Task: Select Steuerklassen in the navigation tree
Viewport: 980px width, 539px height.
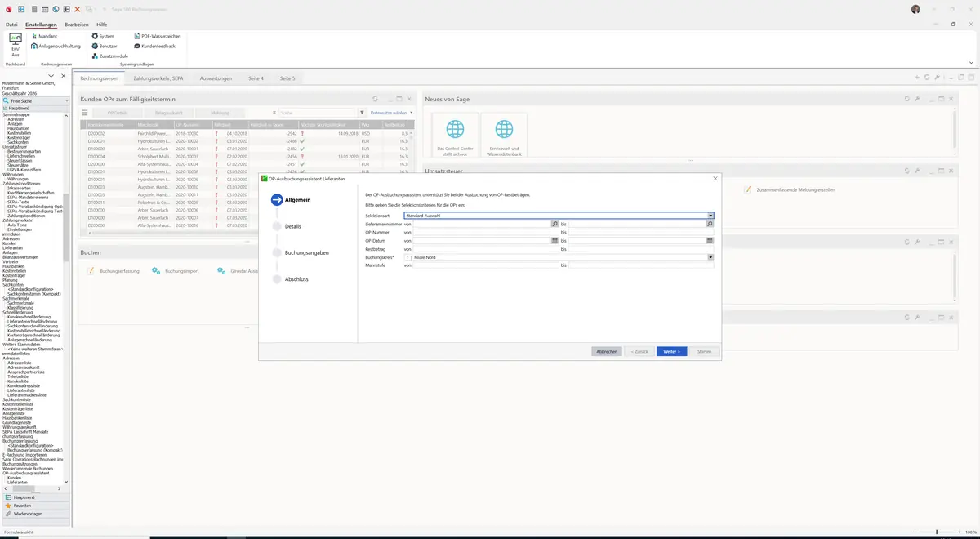Action: click(x=20, y=160)
